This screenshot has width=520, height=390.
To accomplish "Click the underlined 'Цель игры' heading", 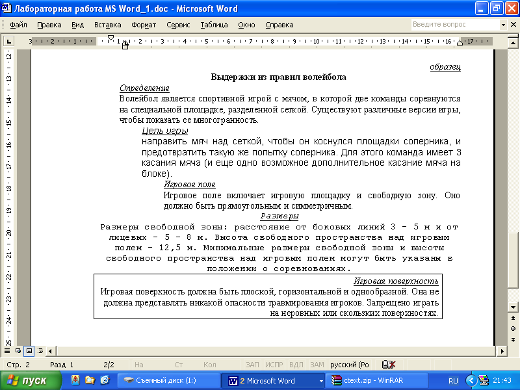I will [165, 131].
